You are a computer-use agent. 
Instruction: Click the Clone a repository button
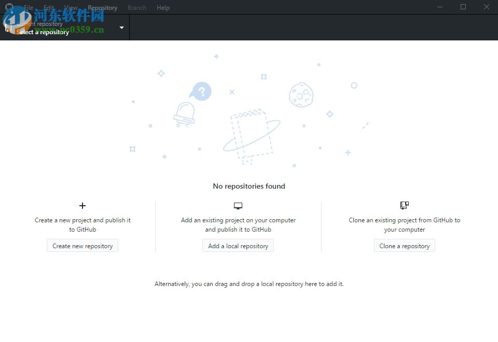point(404,246)
